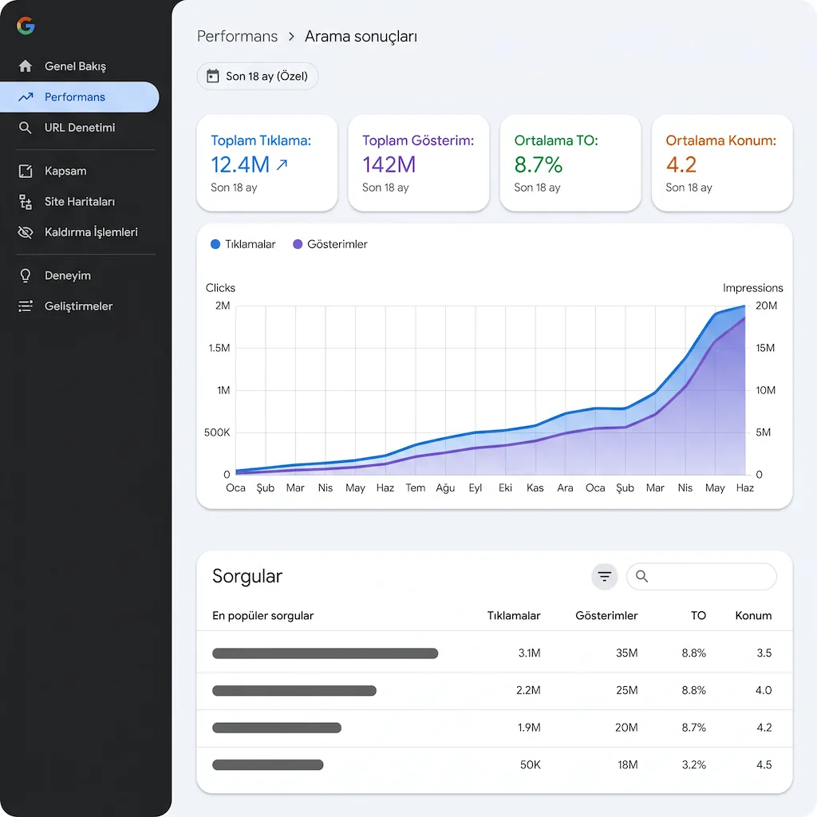
Task: Click the lightbulb Deneyim icon
Action: [25, 275]
